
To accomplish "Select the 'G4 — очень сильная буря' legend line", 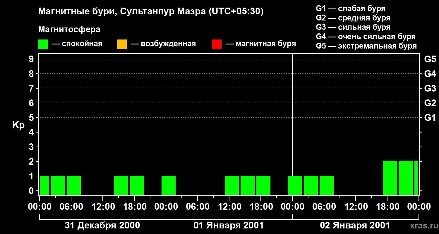I will point(366,37).
